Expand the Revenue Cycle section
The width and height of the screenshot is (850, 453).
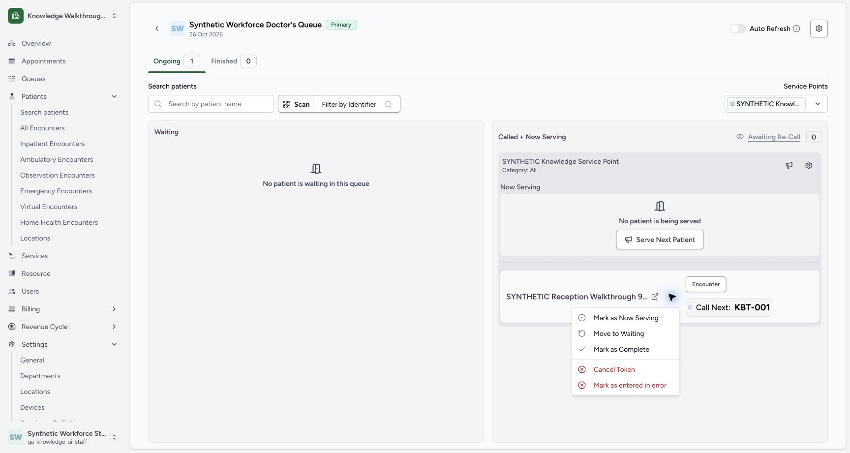pos(114,327)
